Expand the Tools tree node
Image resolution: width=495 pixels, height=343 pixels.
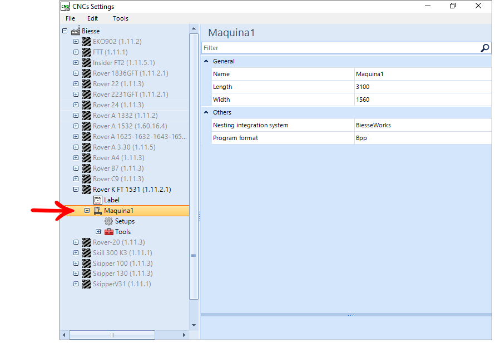[98, 232]
